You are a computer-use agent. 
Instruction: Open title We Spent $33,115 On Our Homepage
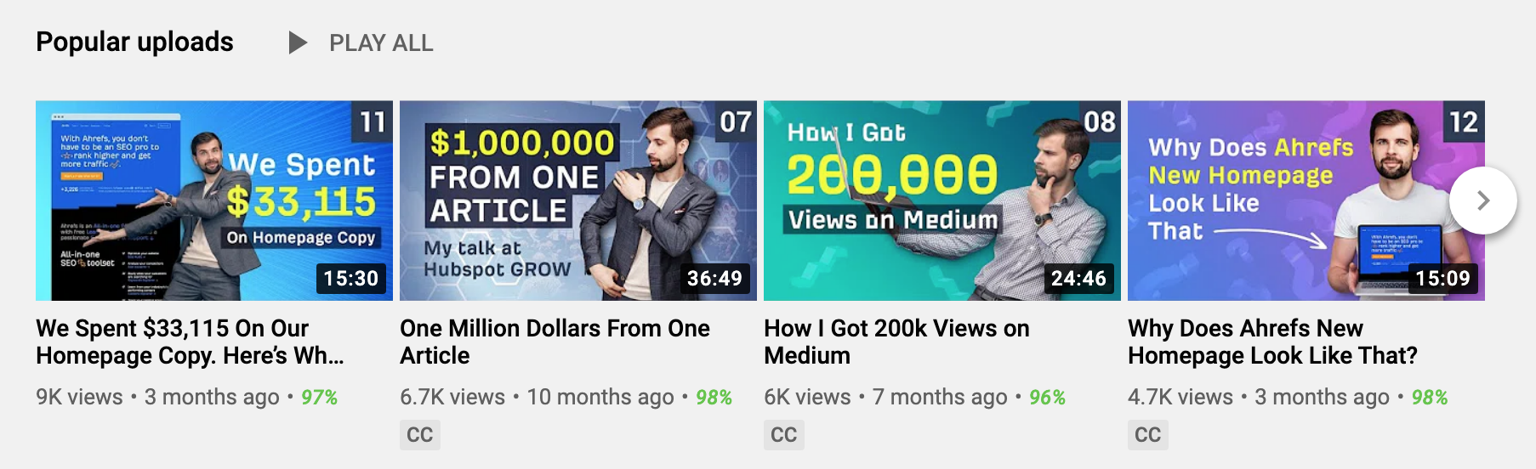point(190,342)
